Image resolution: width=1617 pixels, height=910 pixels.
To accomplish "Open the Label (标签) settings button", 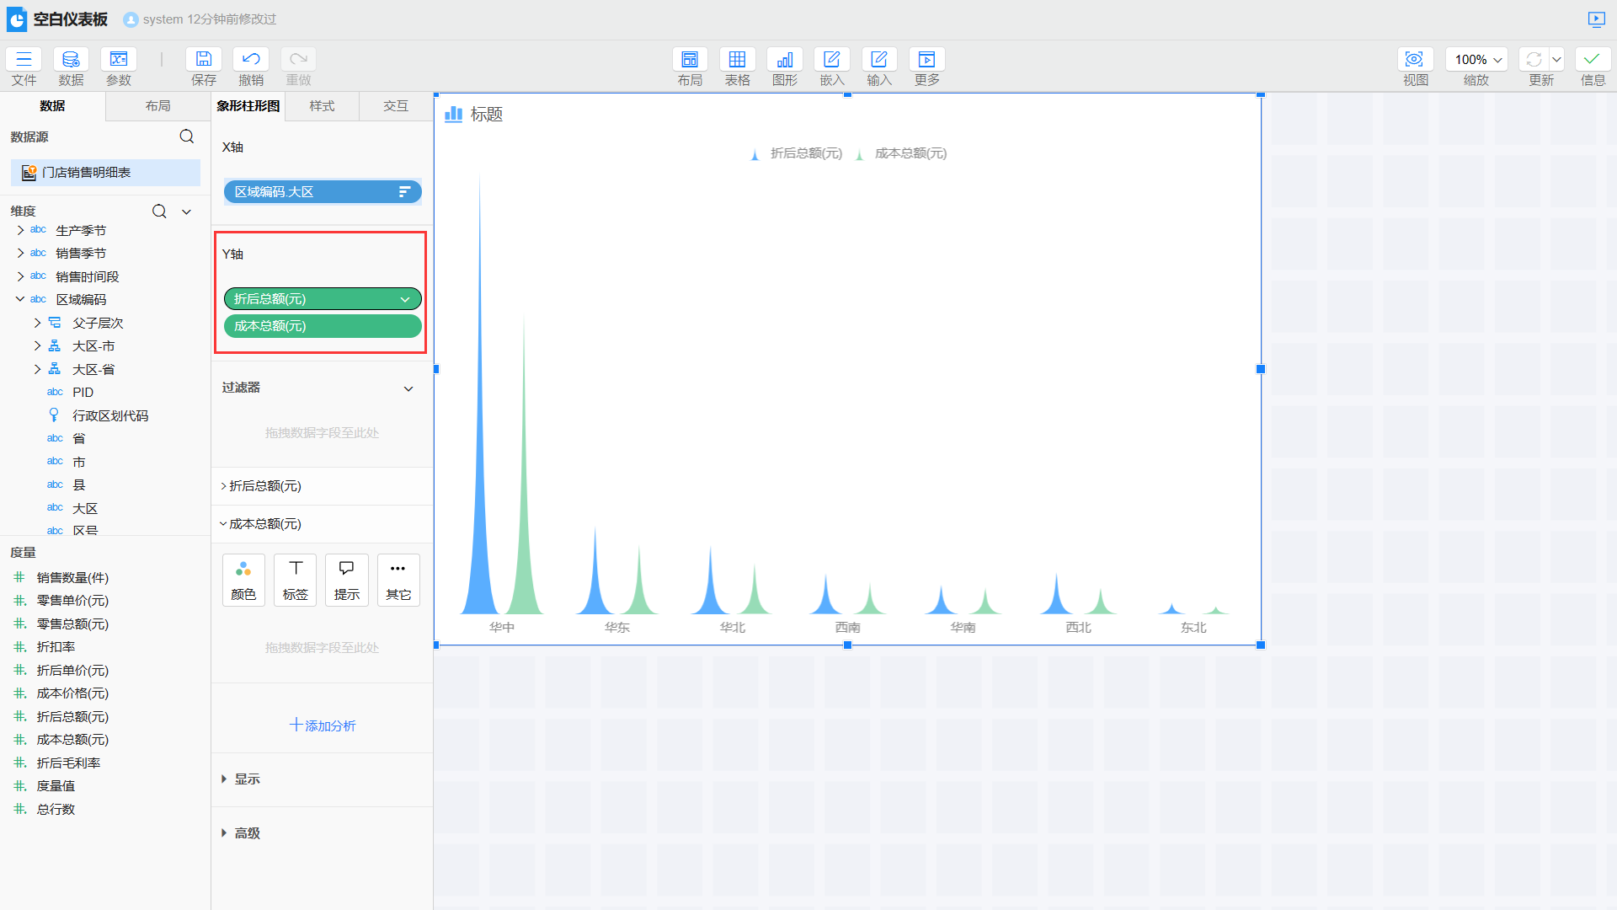I will coord(295,580).
